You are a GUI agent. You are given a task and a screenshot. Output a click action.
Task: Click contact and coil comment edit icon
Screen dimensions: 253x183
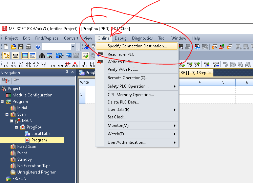point(190,64)
